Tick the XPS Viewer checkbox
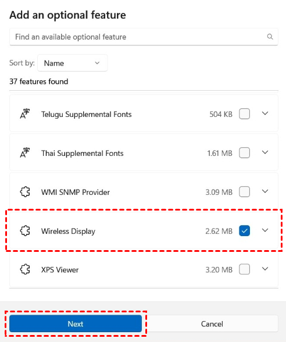The height and width of the screenshot is (342, 286). [x=244, y=269]
